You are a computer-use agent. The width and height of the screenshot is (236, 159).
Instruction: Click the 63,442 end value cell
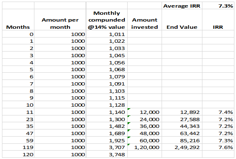point(182,133)
